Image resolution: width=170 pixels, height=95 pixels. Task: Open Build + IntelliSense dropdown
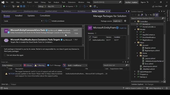click(x=77, y=65)
